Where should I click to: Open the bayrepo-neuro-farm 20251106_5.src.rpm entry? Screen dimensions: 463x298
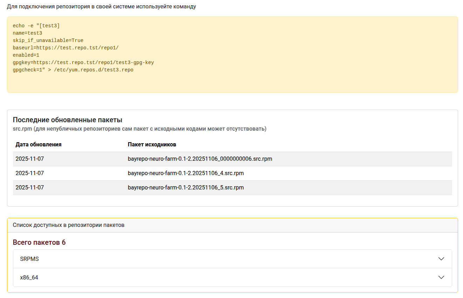click(186, 188)
